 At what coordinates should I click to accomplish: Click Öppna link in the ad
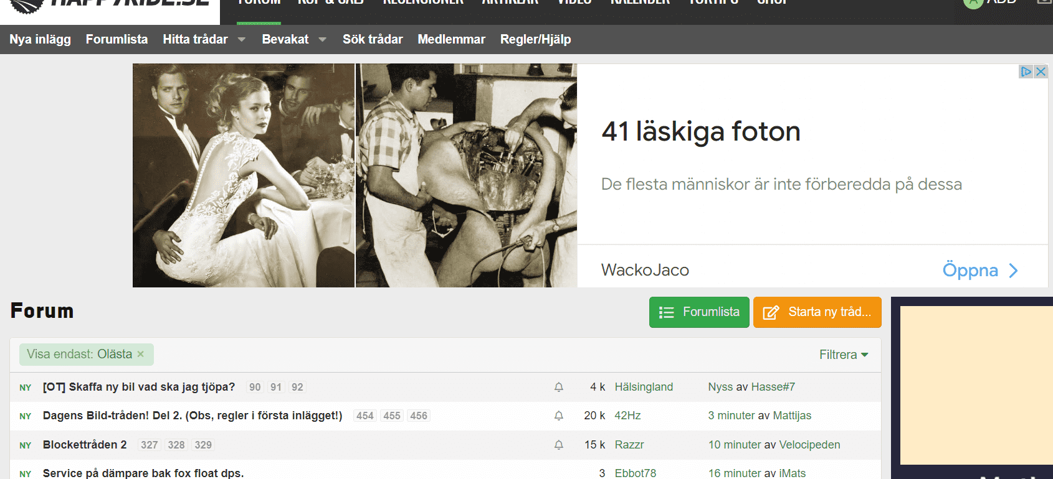pos(979,270)
